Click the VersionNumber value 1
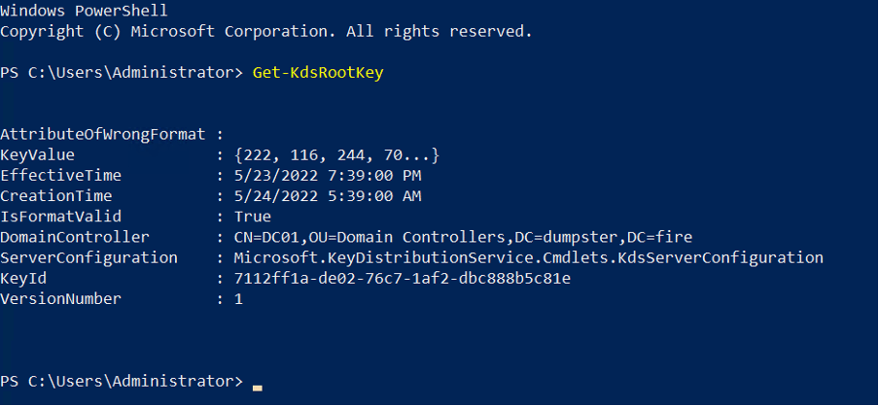 pyautogui.click(x=239, y=299)
